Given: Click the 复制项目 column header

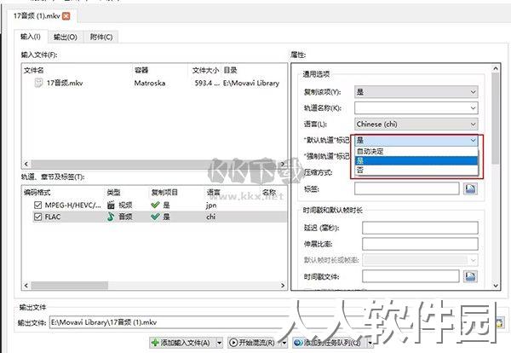Looking at the screenshot, I should tap(164, 193).
